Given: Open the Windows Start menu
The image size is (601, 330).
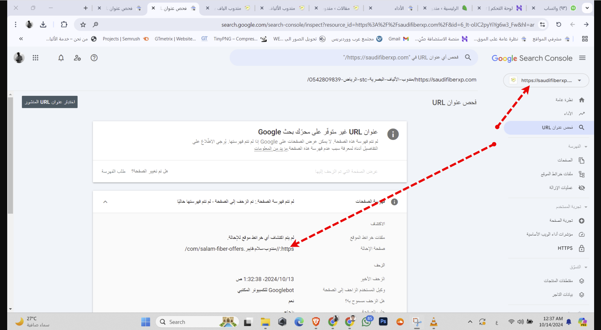Looking at the screenshot, I should click(146, 322).
